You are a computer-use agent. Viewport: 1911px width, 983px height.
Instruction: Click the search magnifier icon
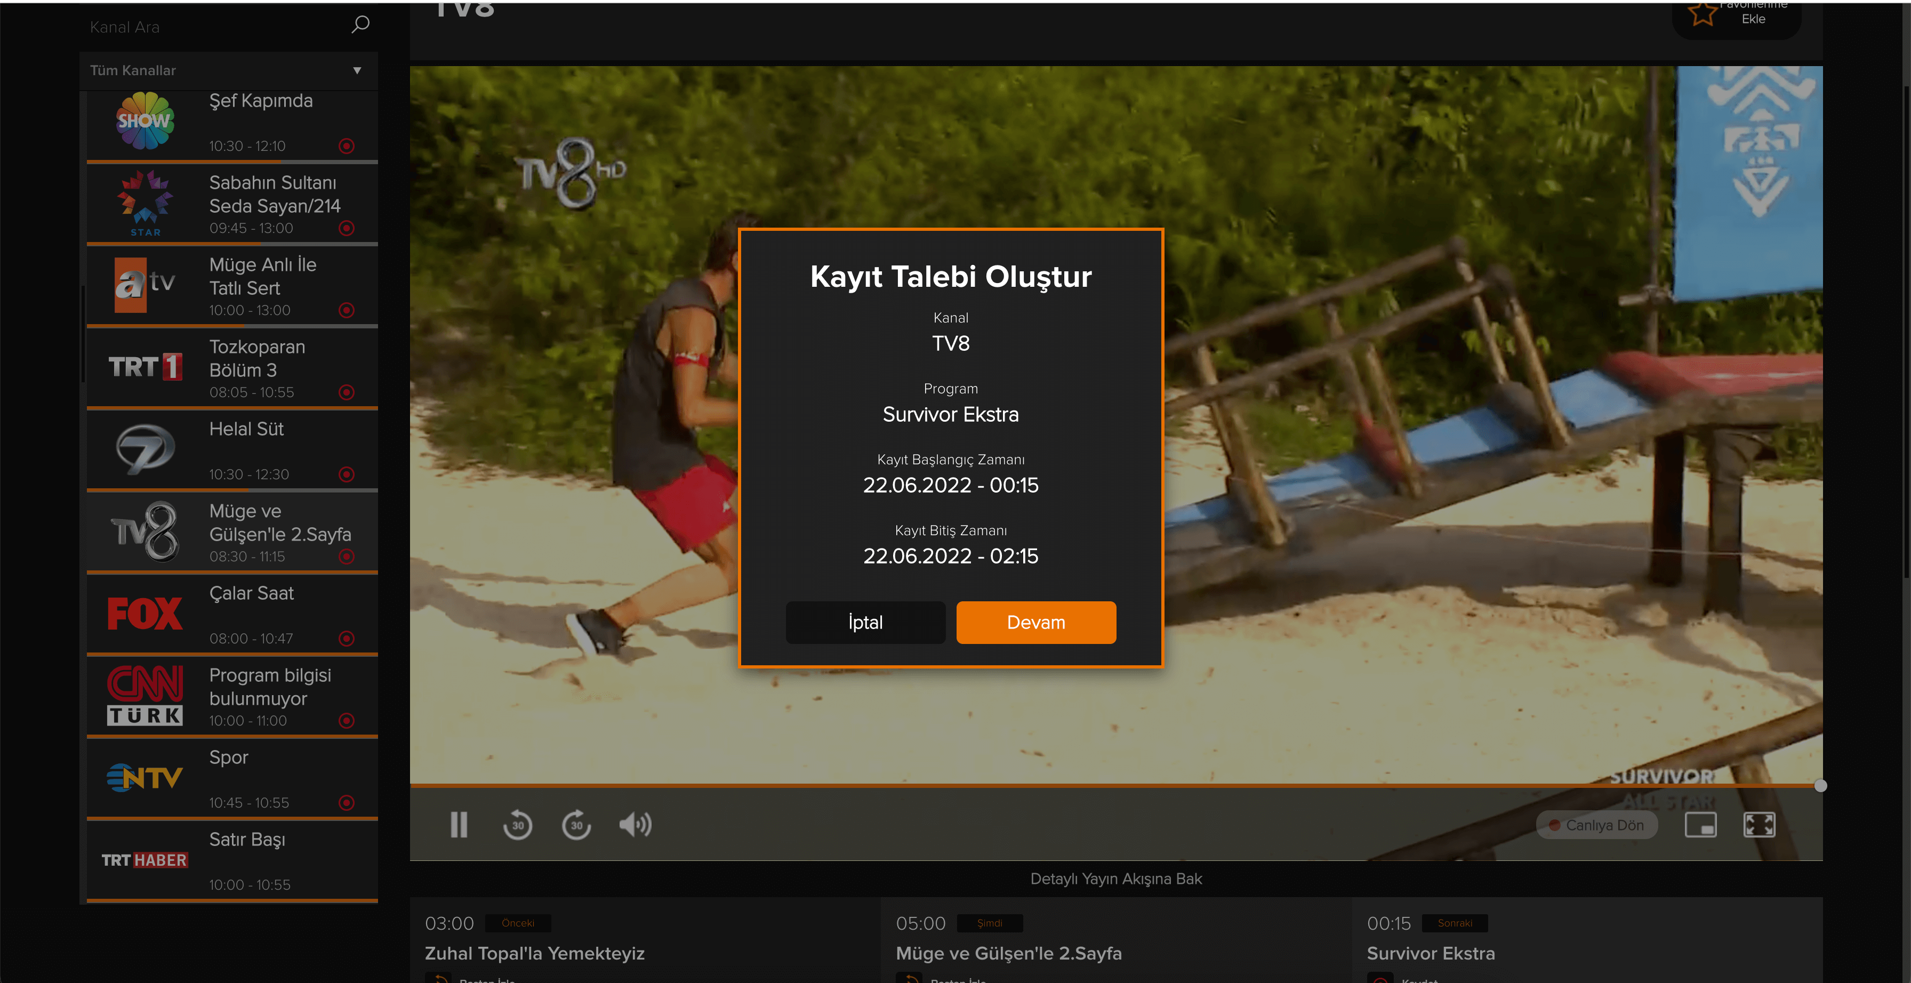click(x=360, y=25)
